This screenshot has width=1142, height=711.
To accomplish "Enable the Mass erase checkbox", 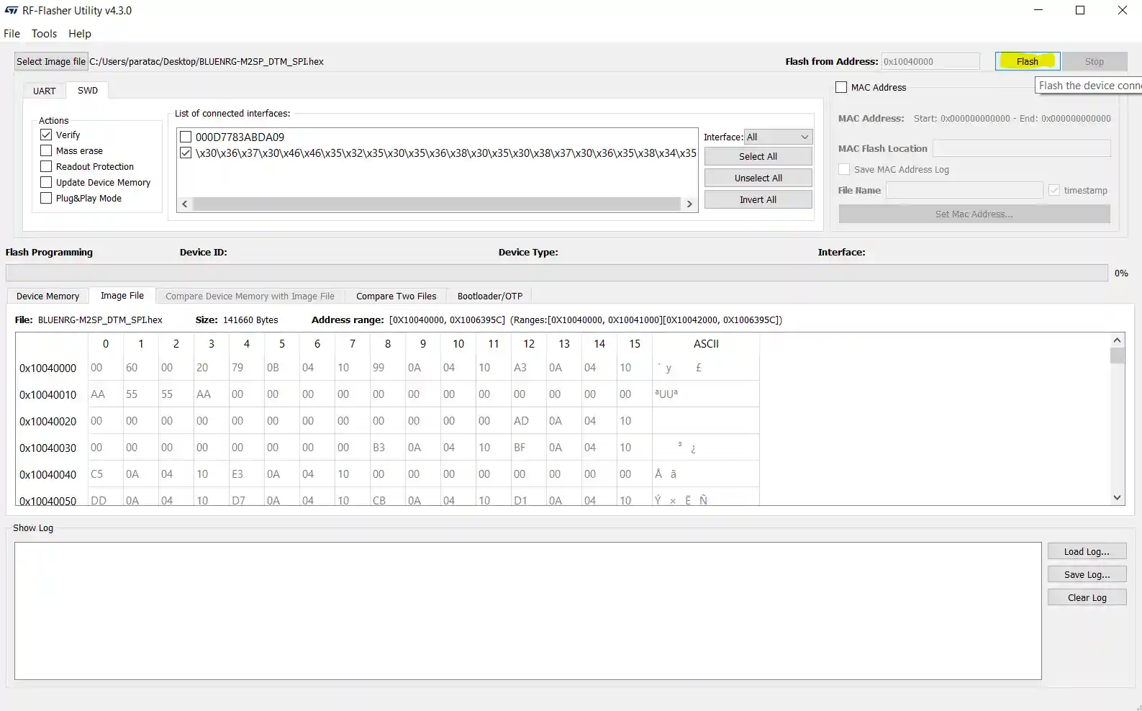I will point(46,150).
